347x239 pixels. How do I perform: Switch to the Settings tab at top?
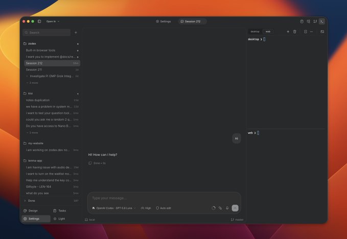pyautogui.click(x=164, y=21)
